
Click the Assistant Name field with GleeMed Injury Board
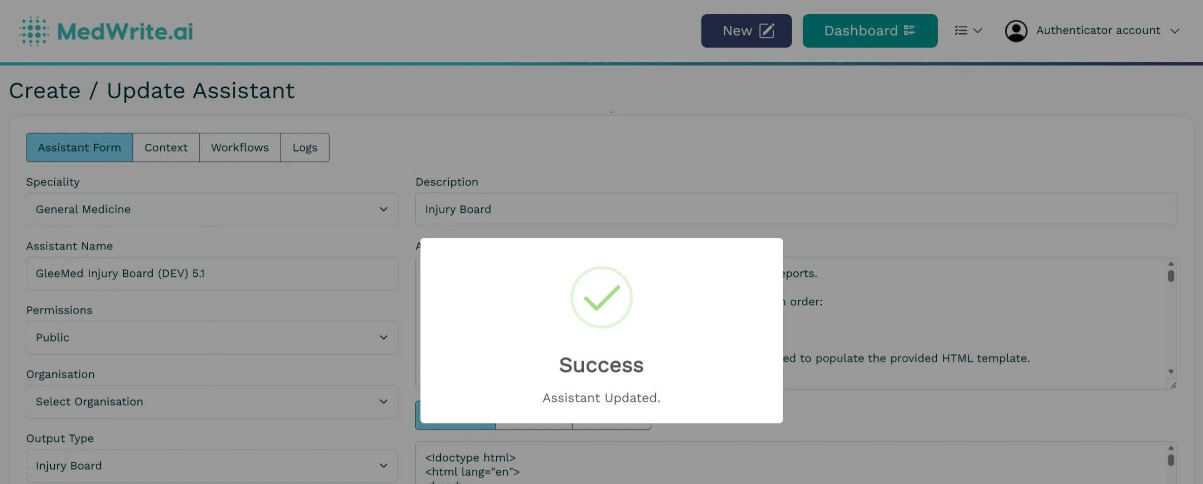tap(211, 273)
